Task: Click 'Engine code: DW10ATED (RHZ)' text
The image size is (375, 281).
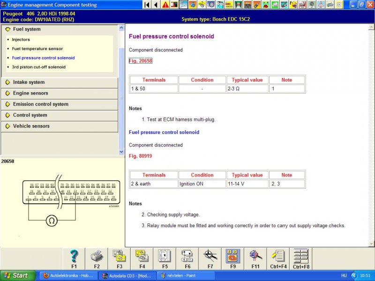Action: point(38,20)
